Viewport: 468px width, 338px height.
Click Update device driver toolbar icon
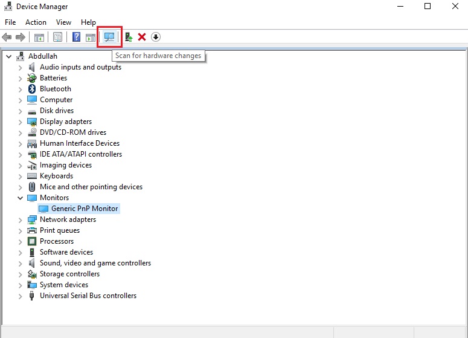click(129, 37)
